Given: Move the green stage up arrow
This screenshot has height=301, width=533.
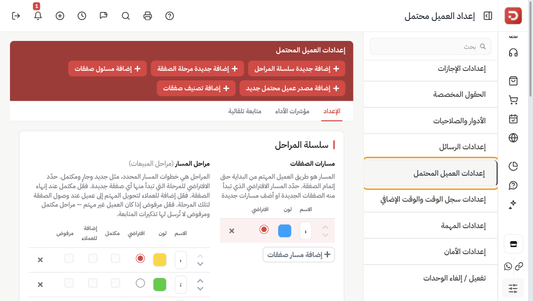Looking at the screenshot, I should tap(200, 281).
